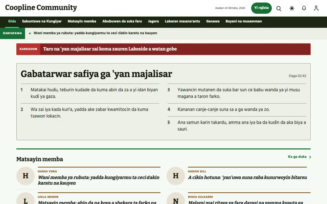Open the Ka ga duka link
Viewport: 327px width, 204px height.
[297, 157]
